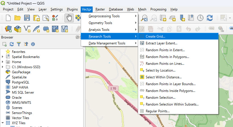233x127 pixels.
Task: Choose Random Points Inside Polygons...
Action: click(178, 91)
